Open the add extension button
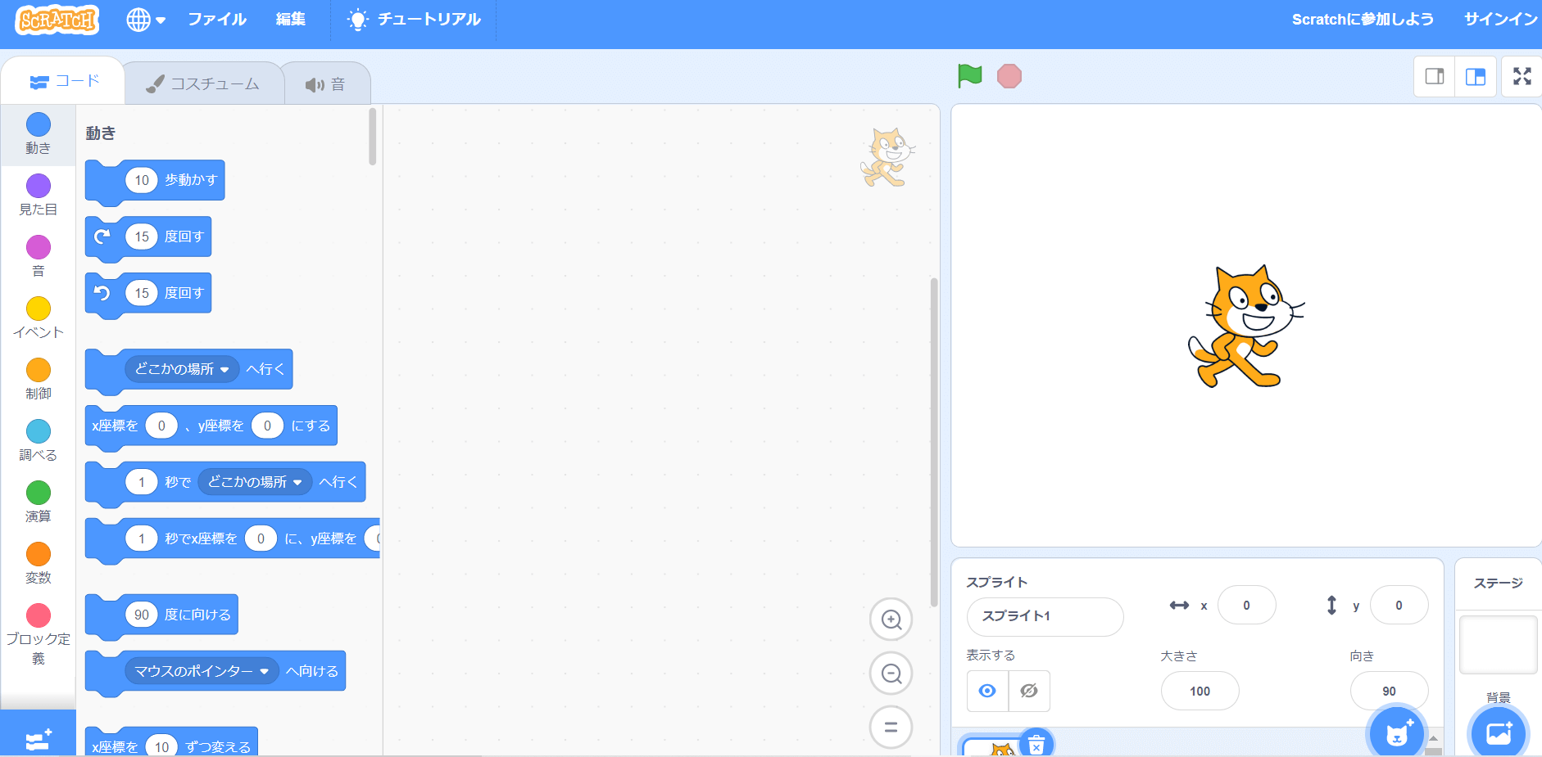The height and width of the screenshot is (757, 1542). 39,734
